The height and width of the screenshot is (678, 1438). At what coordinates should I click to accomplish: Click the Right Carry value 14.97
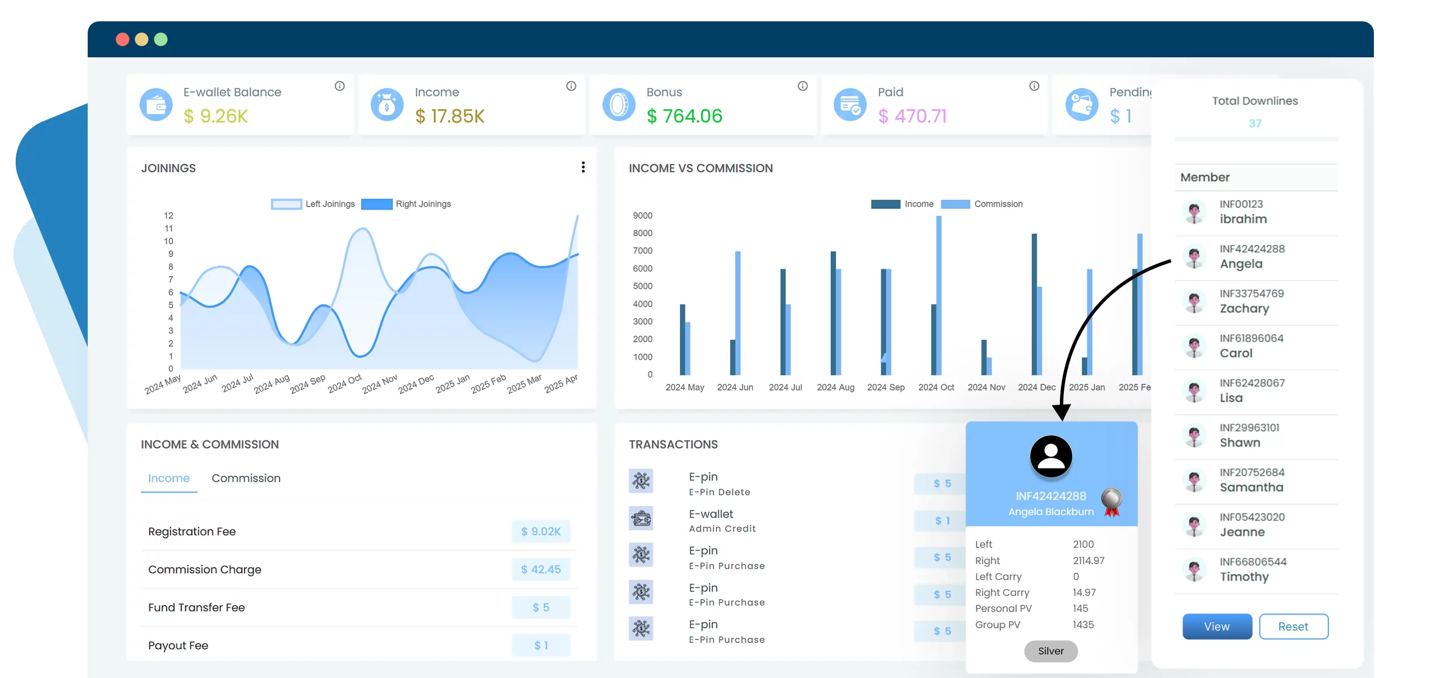tap(1084, 593)
